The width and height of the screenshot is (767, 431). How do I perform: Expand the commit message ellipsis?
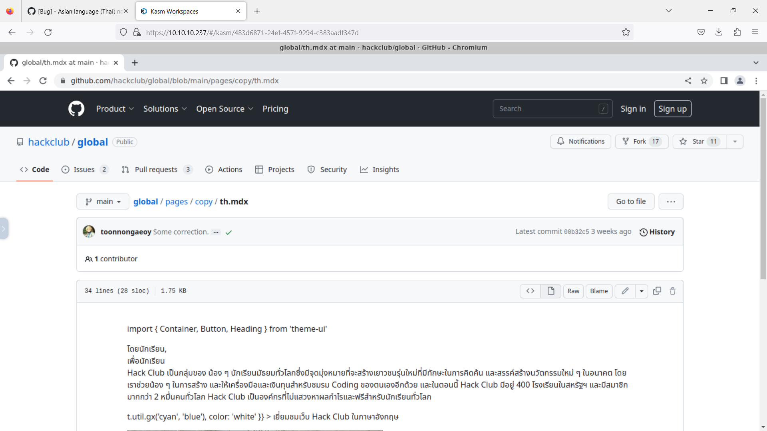[216, 232]
